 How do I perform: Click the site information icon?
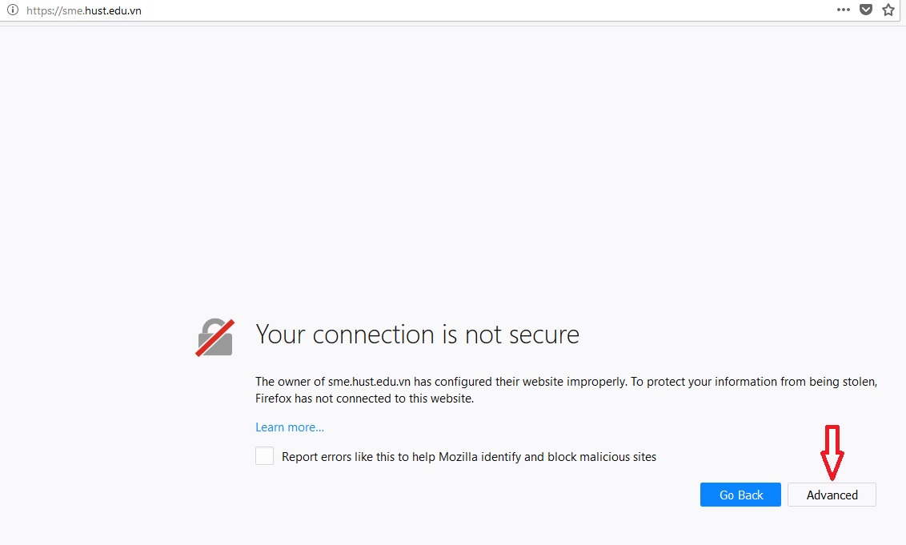coord(12,10)
